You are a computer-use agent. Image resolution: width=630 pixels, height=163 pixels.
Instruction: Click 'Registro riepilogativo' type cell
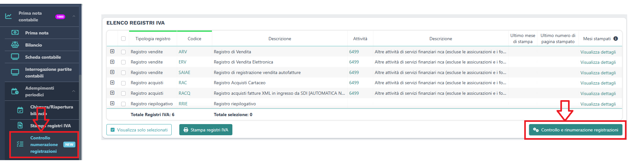(152, 104)
